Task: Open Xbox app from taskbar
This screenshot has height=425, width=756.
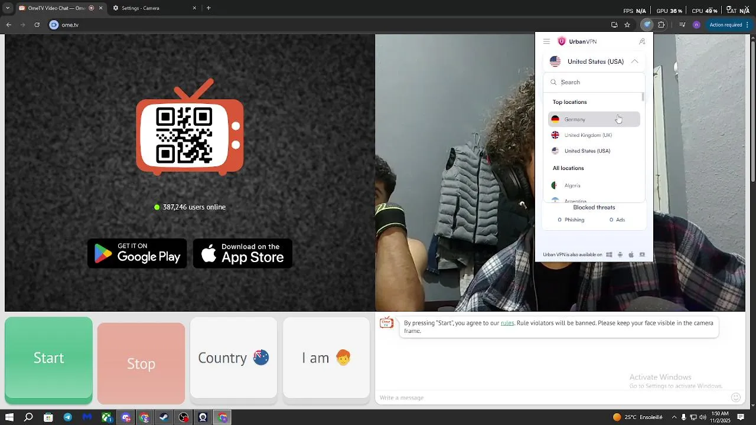Action: pos(106,417)
